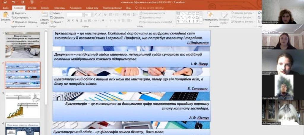Click Формат по образцу format painter
The image size is (304, 135).
tap(24, 22)
